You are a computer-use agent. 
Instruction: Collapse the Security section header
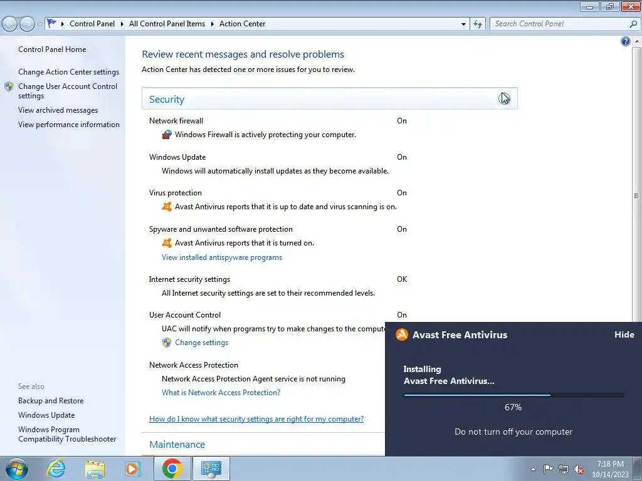click(330, 98)
